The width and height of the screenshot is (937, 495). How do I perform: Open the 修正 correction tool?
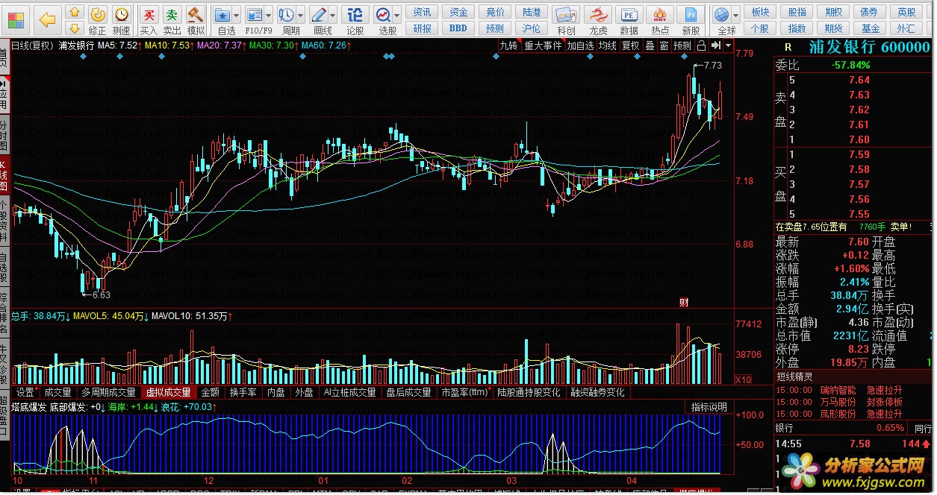click(98, 19)
